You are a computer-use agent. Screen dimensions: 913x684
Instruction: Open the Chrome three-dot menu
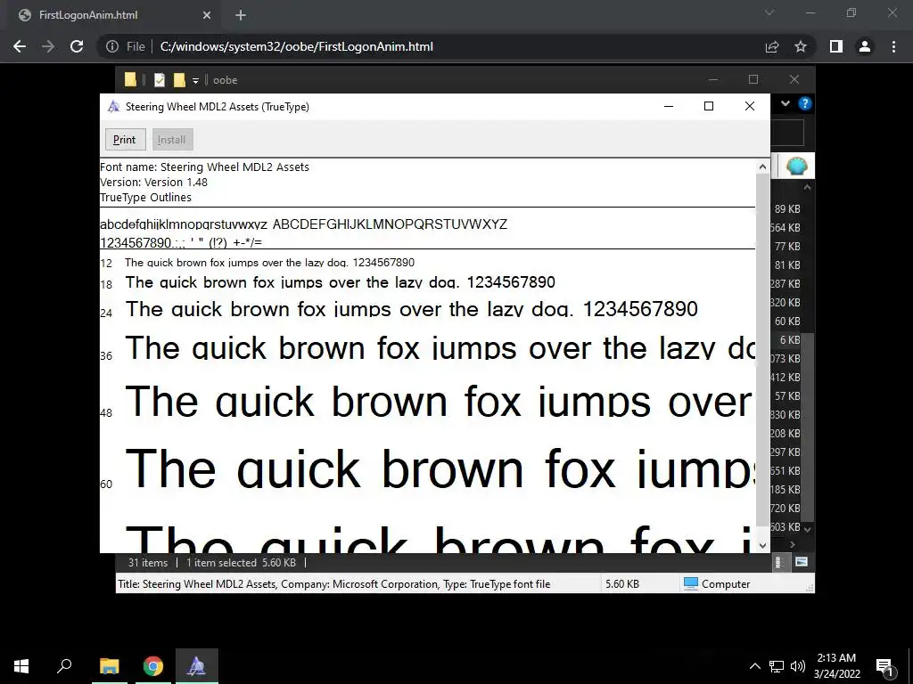(893, 46)
